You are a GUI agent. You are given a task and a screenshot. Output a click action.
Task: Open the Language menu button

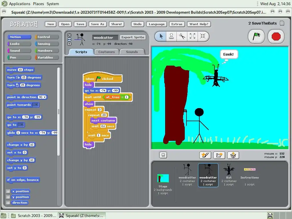tap(157, 24)
